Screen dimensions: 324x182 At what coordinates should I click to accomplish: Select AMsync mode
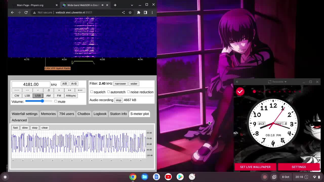(71, 96)
